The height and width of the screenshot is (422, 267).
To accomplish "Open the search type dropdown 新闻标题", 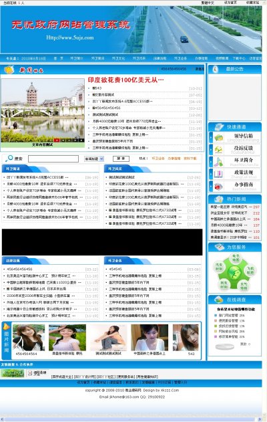I will [x=94, y=159].
